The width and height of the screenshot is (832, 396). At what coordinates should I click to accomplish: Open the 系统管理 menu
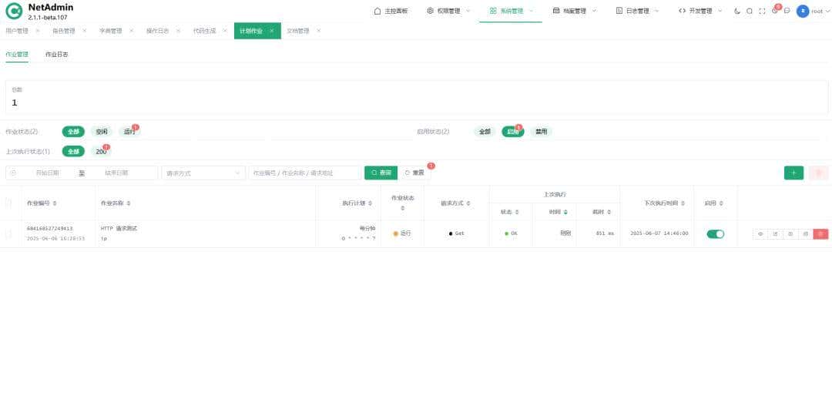pyautogui.click(x=506, y=11)
